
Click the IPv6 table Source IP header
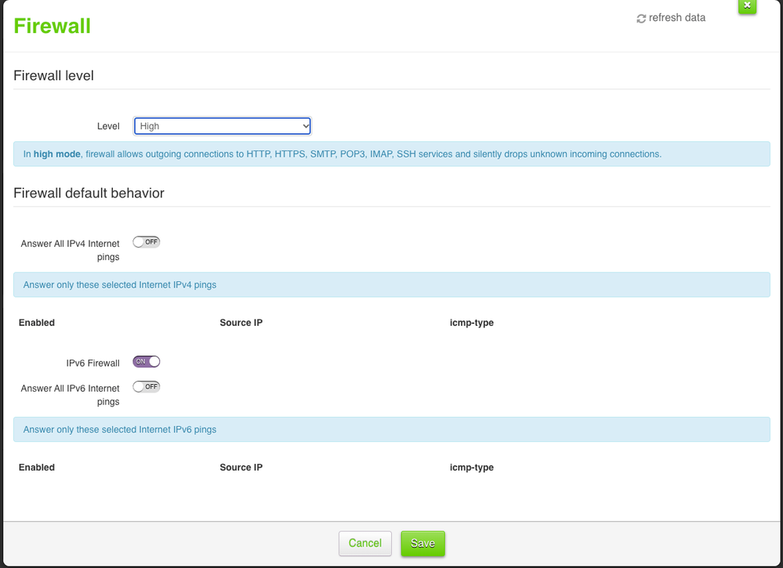coord(241,468)
